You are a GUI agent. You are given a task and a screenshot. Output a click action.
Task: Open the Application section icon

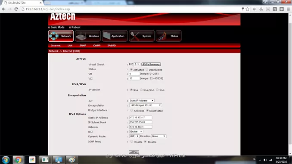115,36
